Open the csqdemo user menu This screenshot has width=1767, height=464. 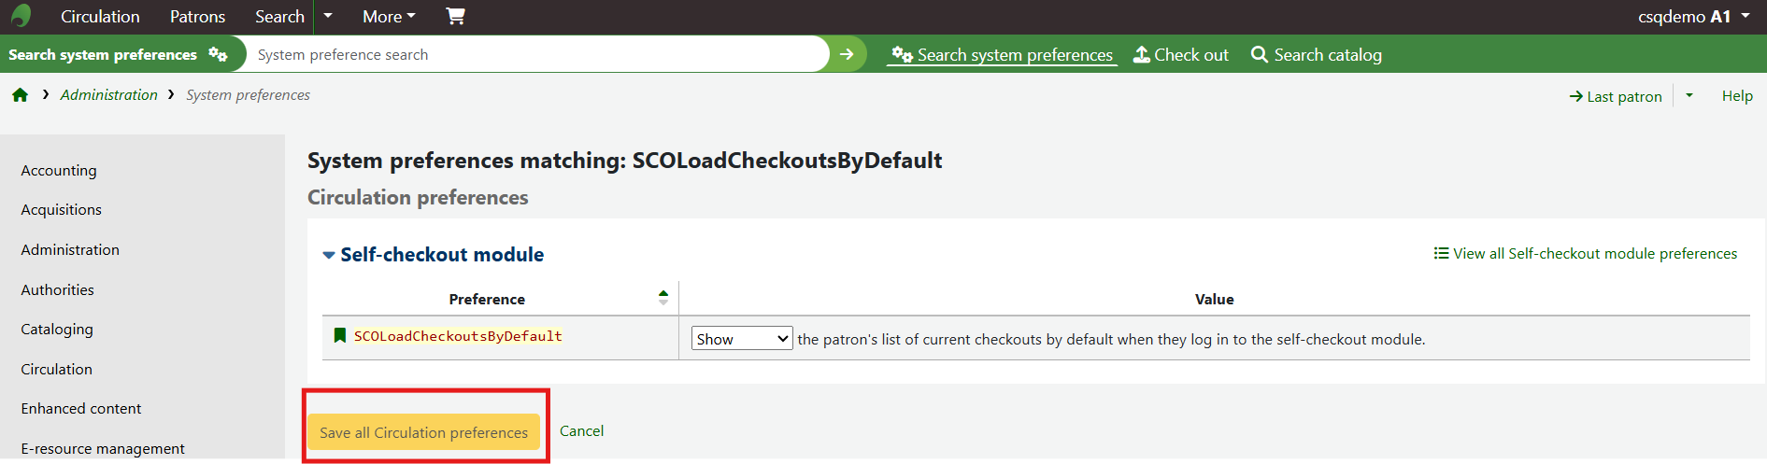[1694, 17]
